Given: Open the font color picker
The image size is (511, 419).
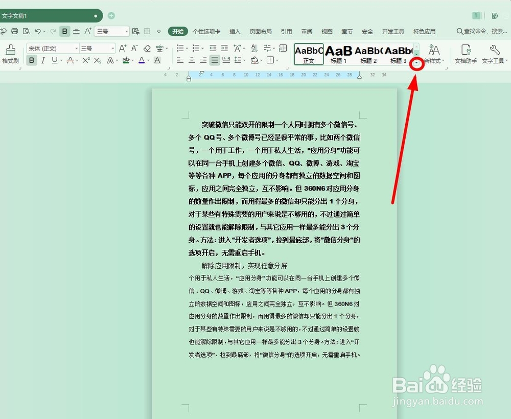Looking at the screenshot, I should click(x=143, y=60).
